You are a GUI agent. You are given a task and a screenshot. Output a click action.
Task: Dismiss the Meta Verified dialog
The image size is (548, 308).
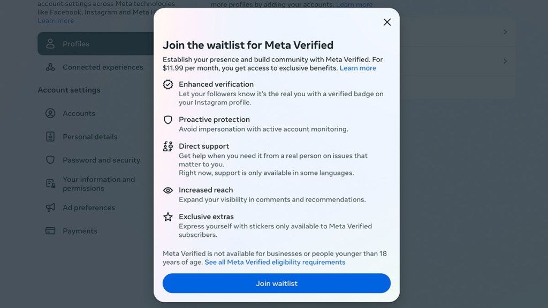click(387, 22)
